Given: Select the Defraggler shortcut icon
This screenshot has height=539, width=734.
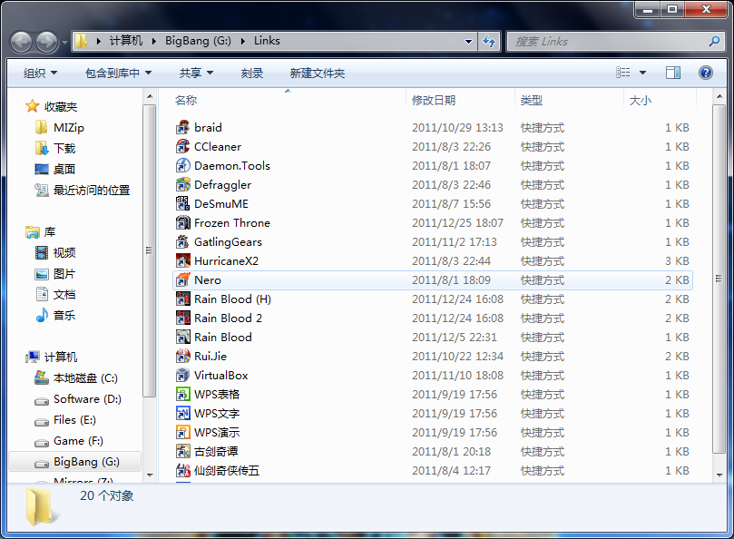Looking at the screenshot, I should click(183, 185).
